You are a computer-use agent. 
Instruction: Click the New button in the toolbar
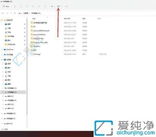(6, 7)
